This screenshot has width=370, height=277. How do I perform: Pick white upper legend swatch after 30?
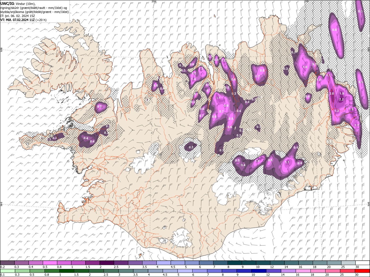pos(362,263)
